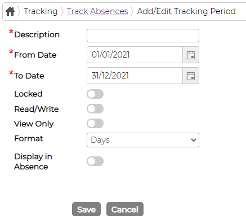Turn on the View Only switch
Image resolution: width=246 pixels, height=223 pixels.
pos(95,124)
